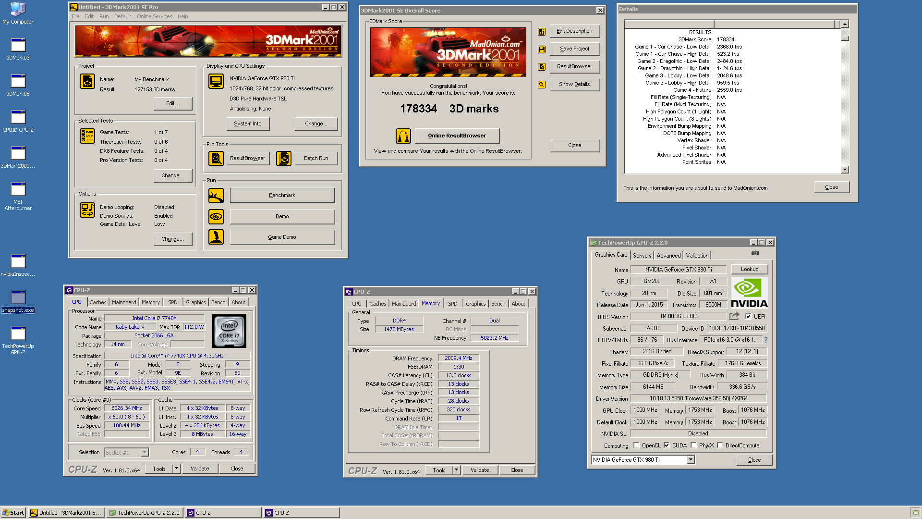Click the Show Details magnifier icon
Screen dimensions: 922x519
(x=542, y=85)
